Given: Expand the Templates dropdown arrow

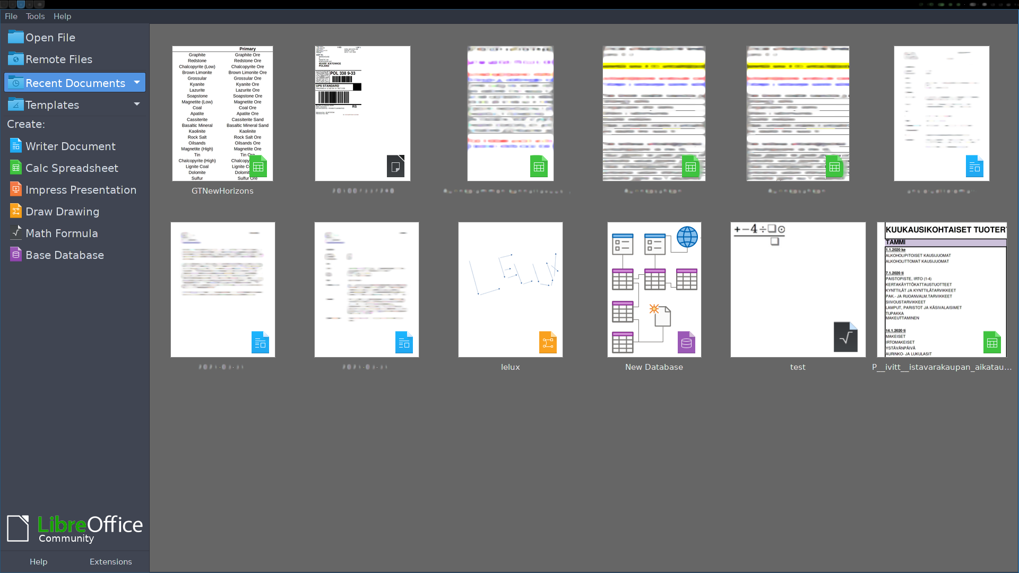Looking at the screenshot, I should pyautogui.click(x=137, y=104).
